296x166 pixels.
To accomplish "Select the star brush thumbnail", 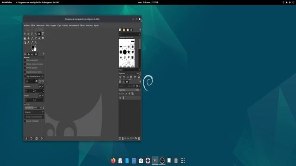I will [x=129, y=52].
